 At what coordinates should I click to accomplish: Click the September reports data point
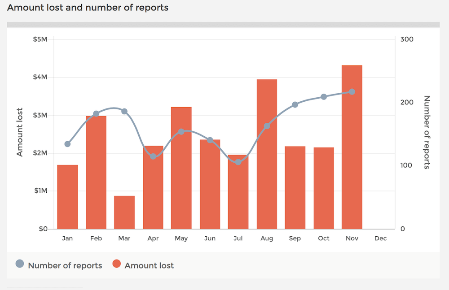click(295, 105)
